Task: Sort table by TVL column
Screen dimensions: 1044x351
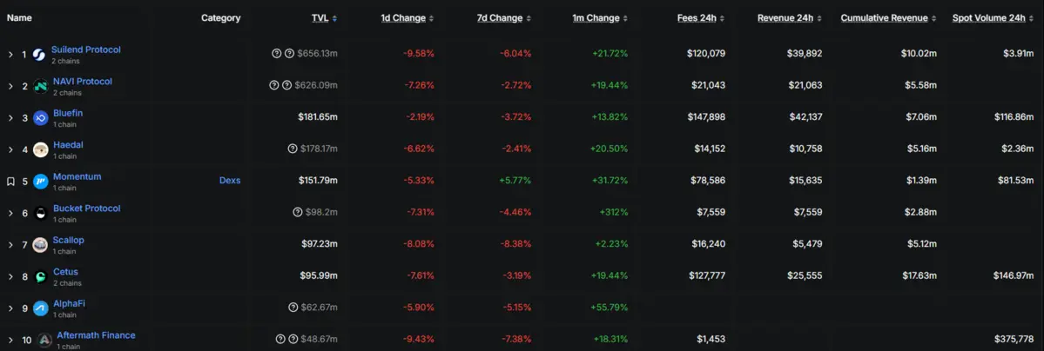Action: [320, 18]
